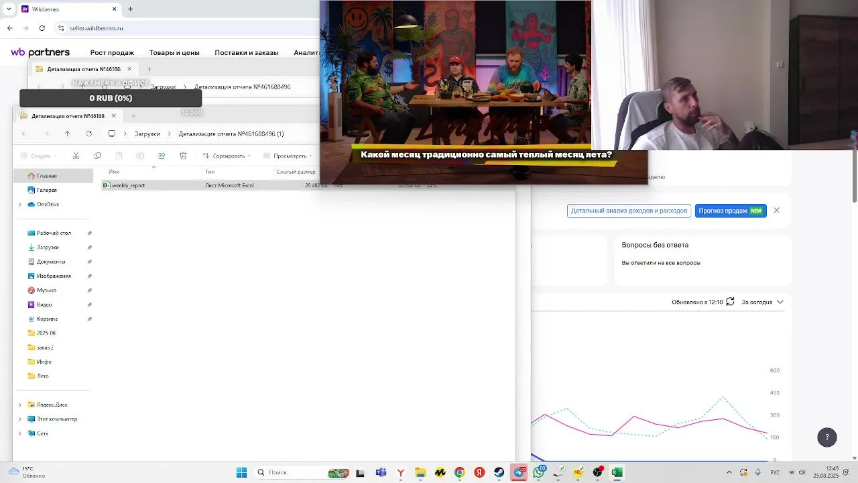Click the front Explorer back arrow
Viewport: 858px width, 483px height.
(23, 133)
